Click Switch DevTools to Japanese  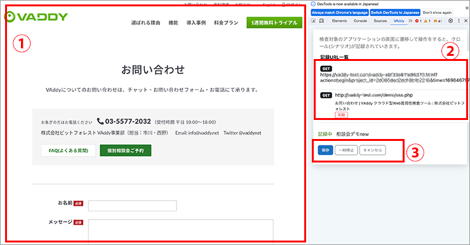(x=395, y=13)
